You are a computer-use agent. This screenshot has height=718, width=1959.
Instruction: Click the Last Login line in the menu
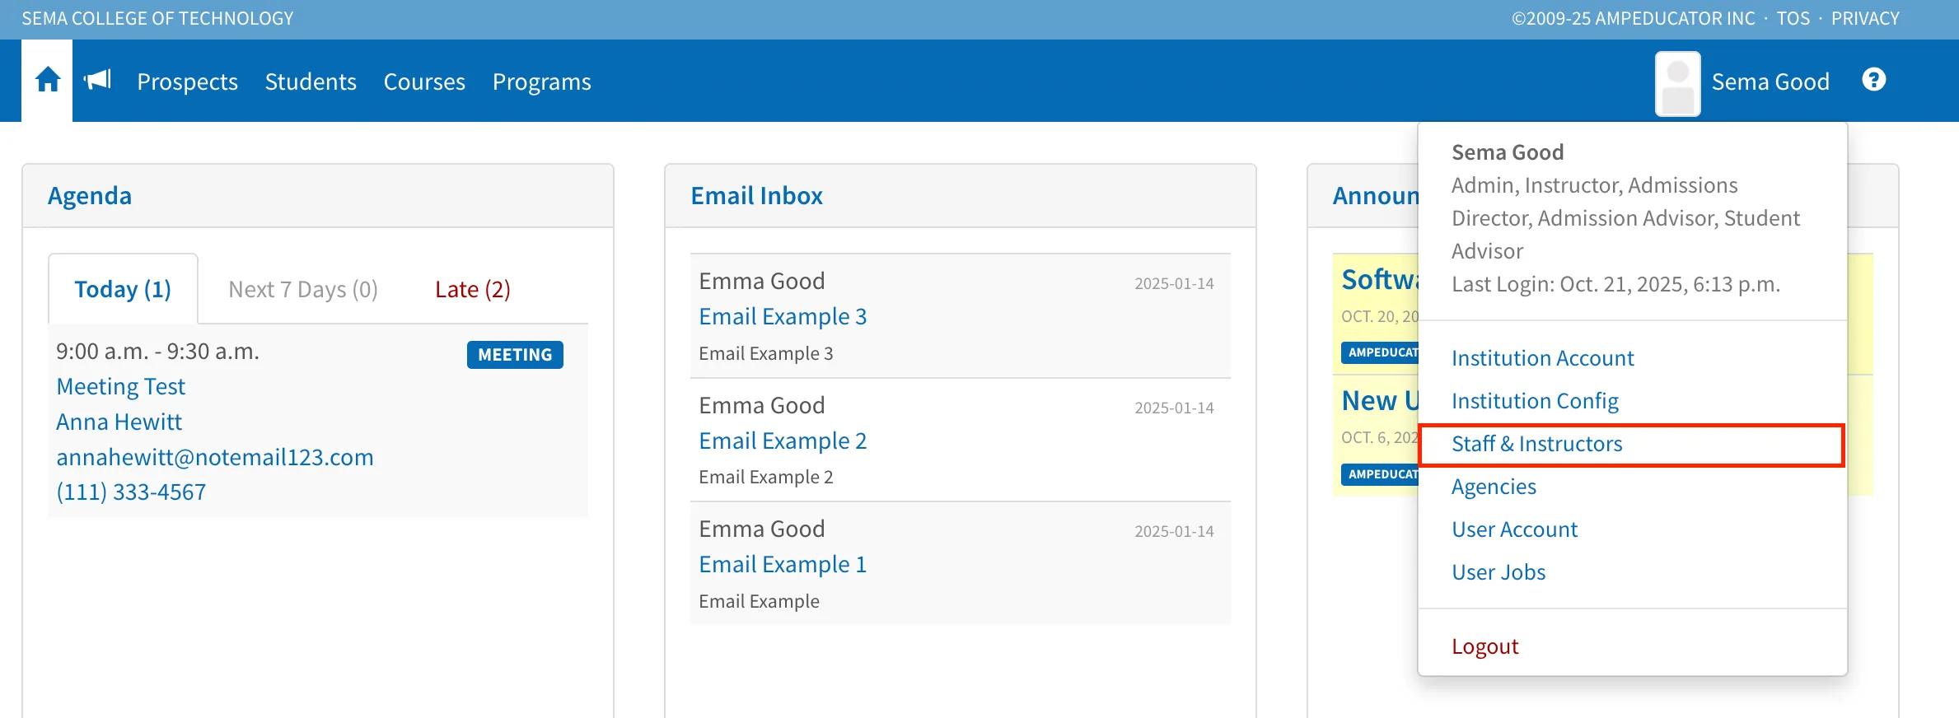coord(1615,284)
